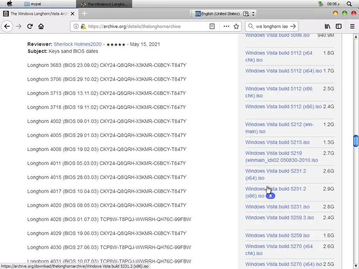The height and width of the screenshot is (269, 359).
Task: Open page actions three-dot menu
Action: [x=226, y=26]
